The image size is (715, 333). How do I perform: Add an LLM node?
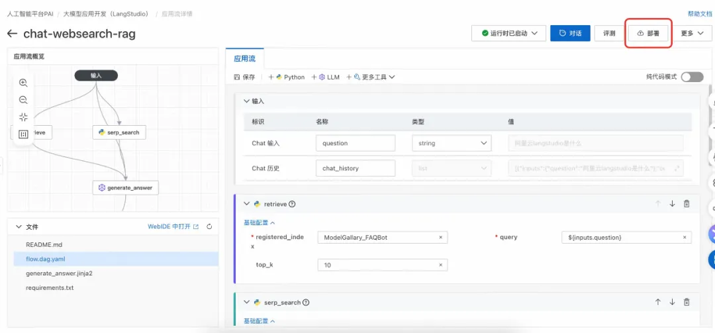(326, 77)
